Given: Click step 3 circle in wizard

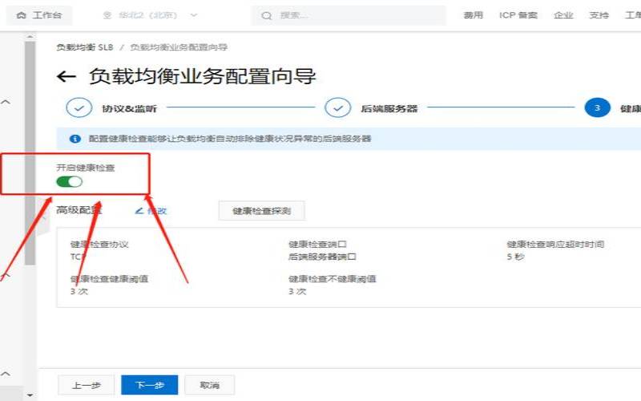Looking at the screenshot, I should [597, 108].
